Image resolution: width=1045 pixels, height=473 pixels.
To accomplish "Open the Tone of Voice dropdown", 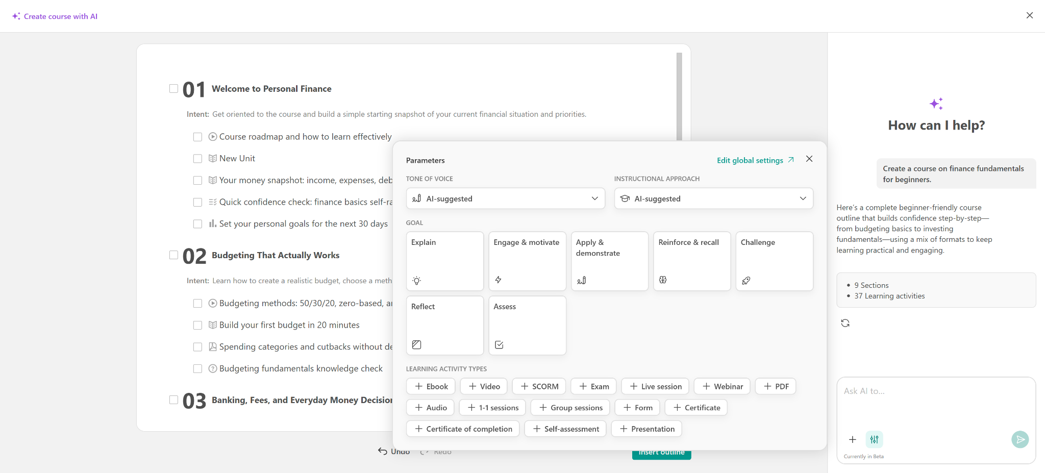I will click(x=505, y=198).
